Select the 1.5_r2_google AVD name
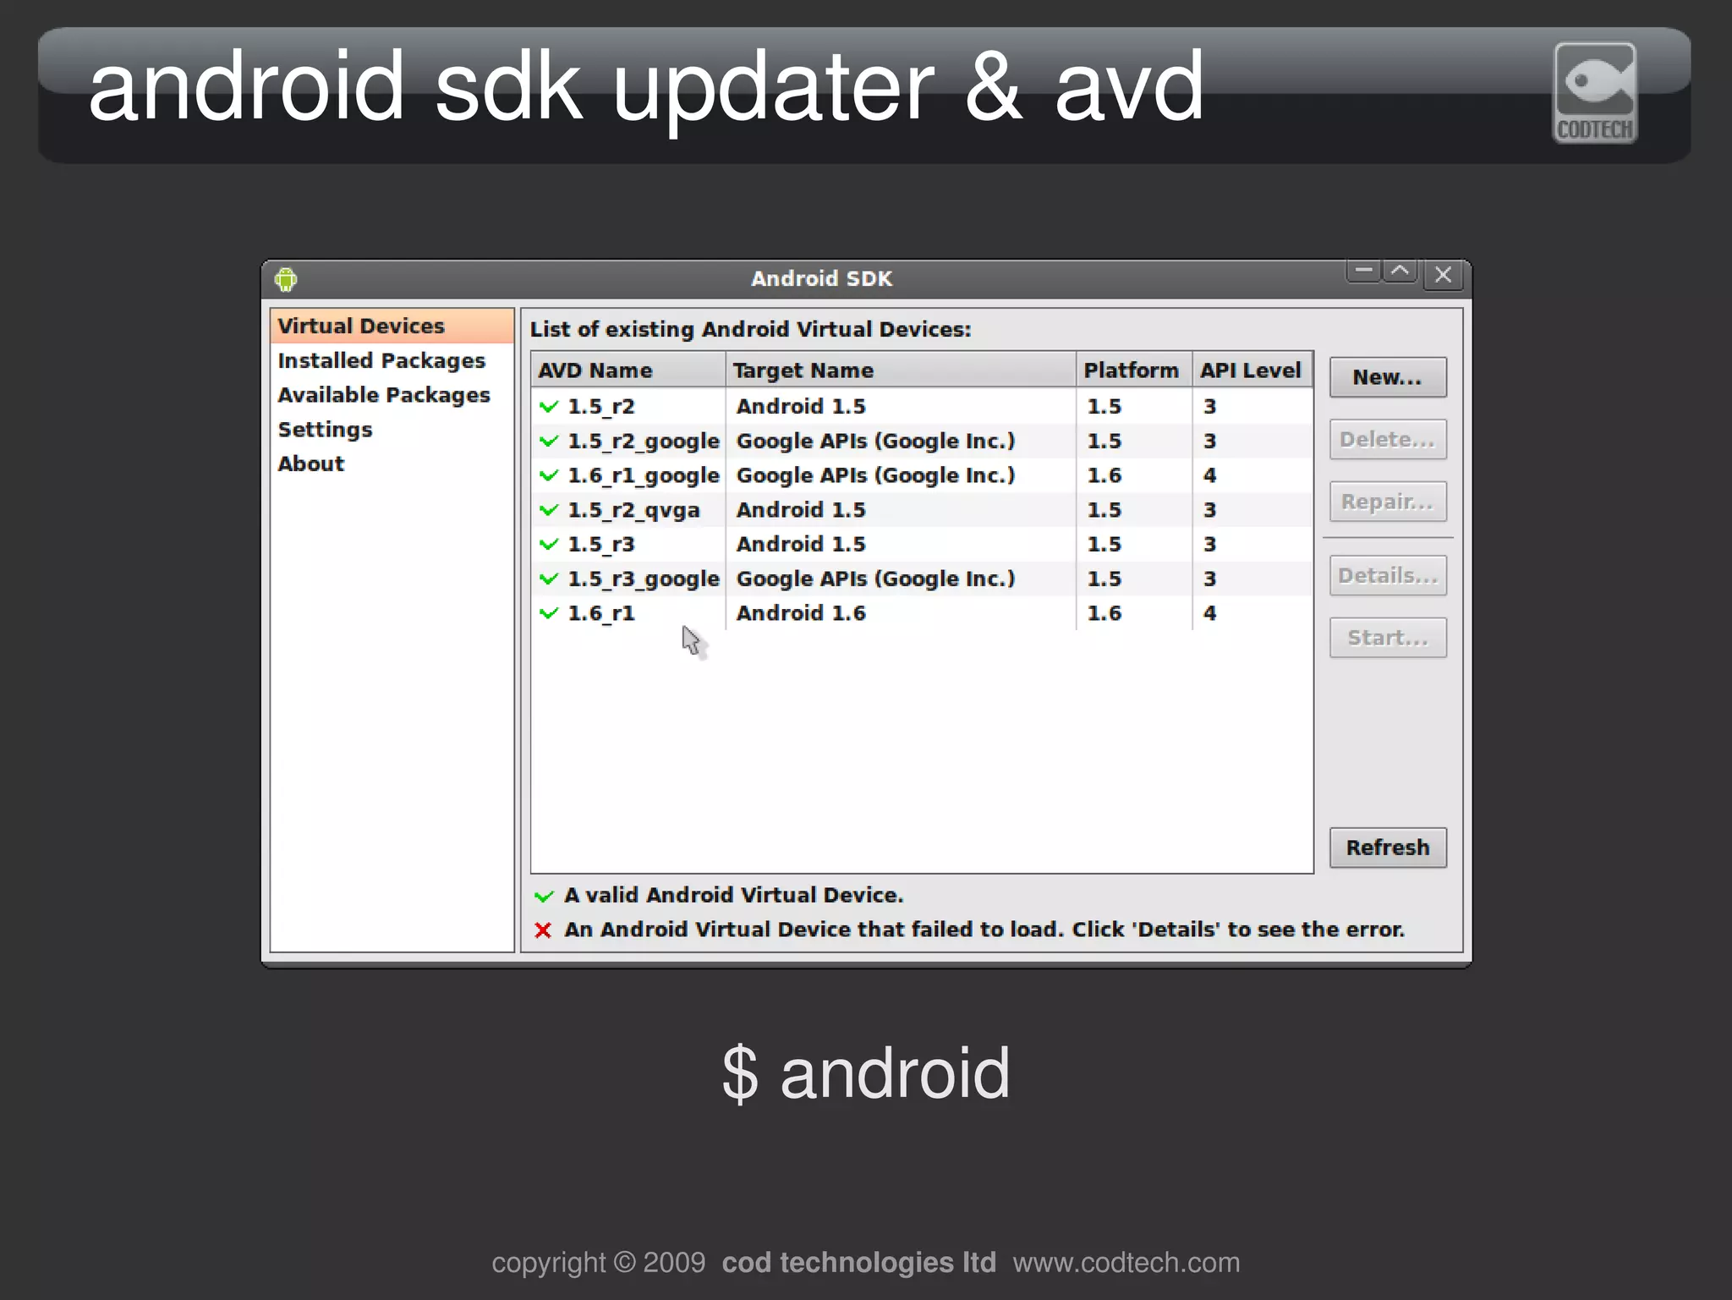The width and height of the screenshot is (1732, 1300). click(644, 442)
